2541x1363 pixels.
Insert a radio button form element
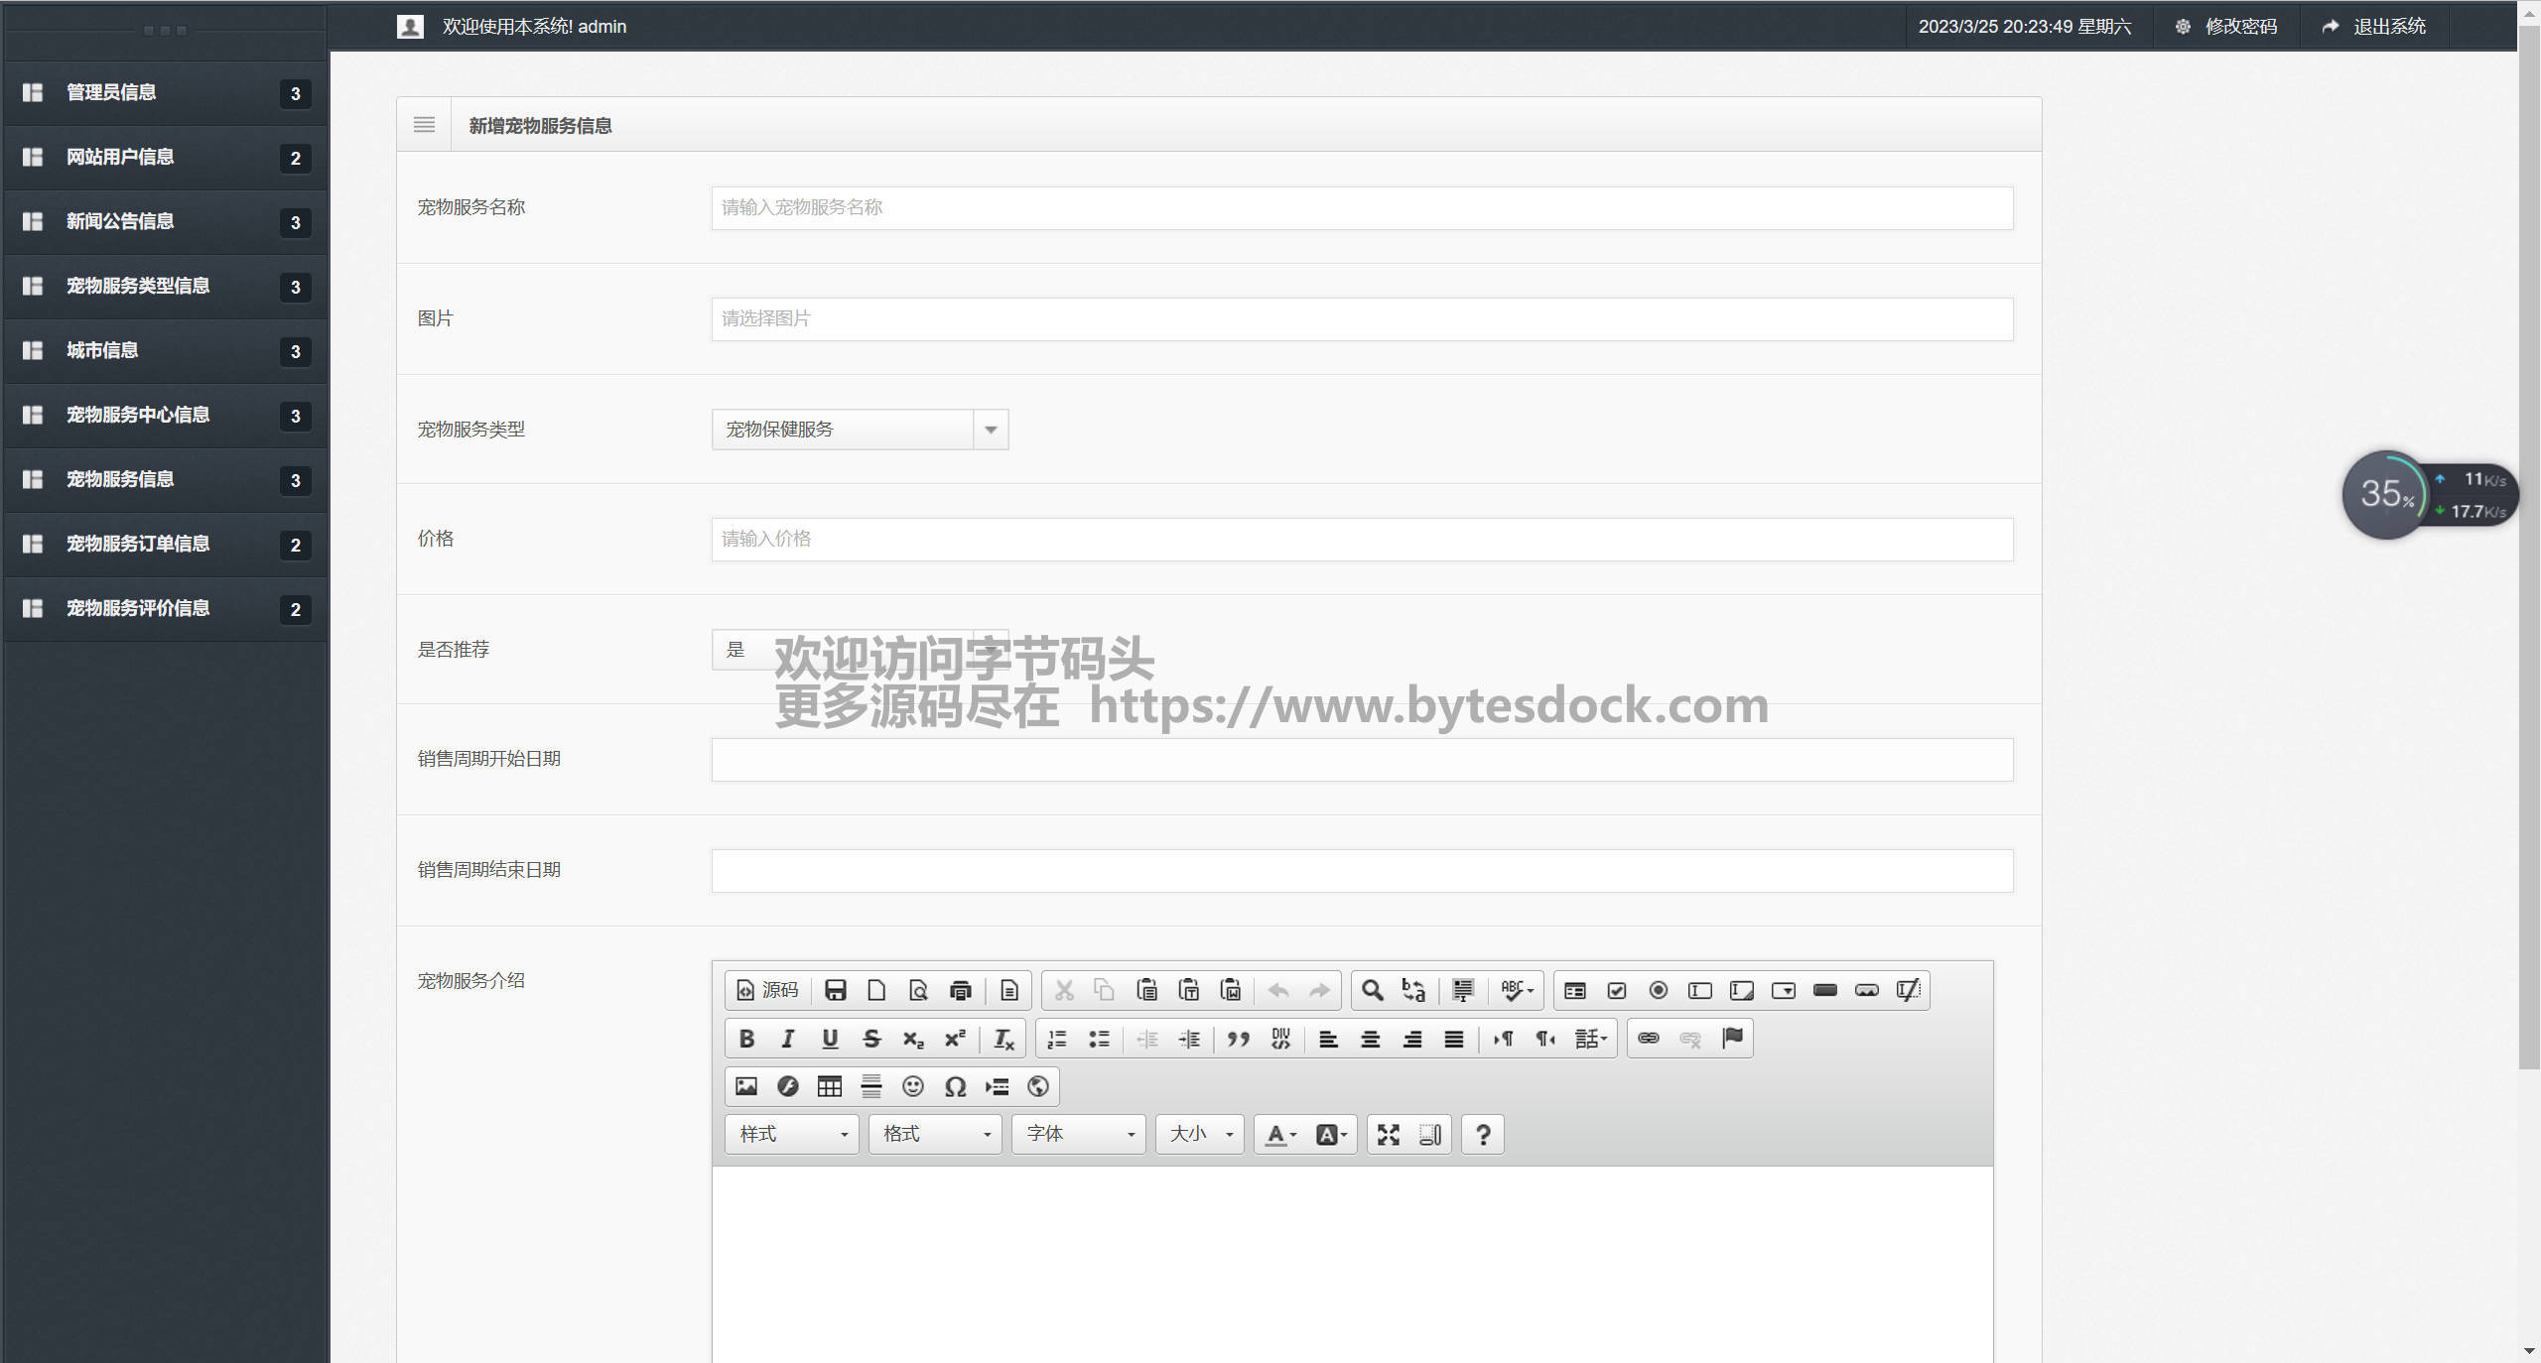tap(1658, 990)
